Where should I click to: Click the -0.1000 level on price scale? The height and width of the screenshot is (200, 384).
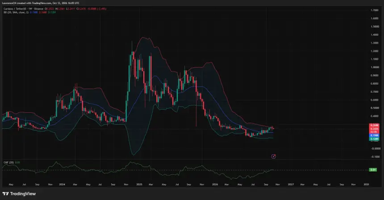(x=375, y=156)
